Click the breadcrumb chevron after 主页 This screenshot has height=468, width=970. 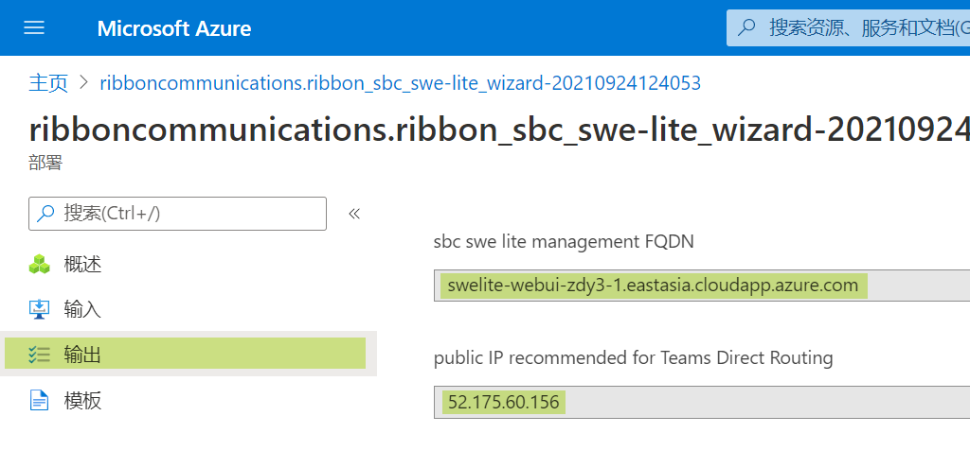coord(84,83)
